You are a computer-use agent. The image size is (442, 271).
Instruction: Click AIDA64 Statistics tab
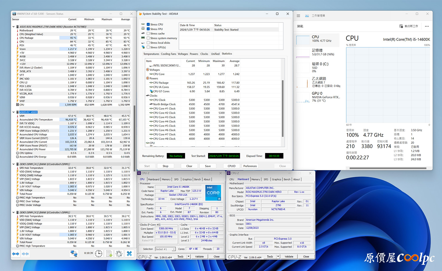(227, 54)
